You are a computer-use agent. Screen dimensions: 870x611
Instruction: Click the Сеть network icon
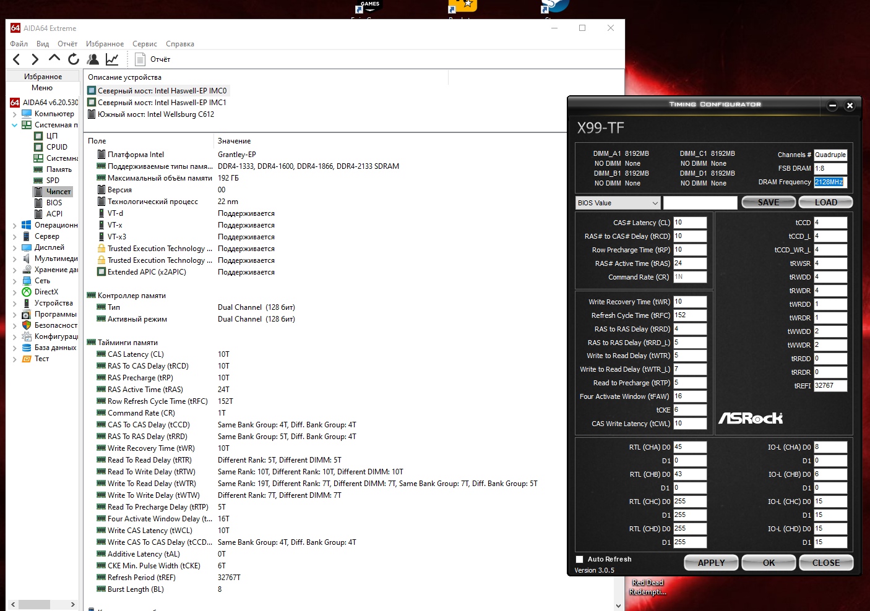tap(27, 281)
